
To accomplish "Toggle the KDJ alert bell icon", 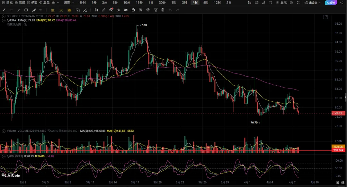I will pos(8,156).
